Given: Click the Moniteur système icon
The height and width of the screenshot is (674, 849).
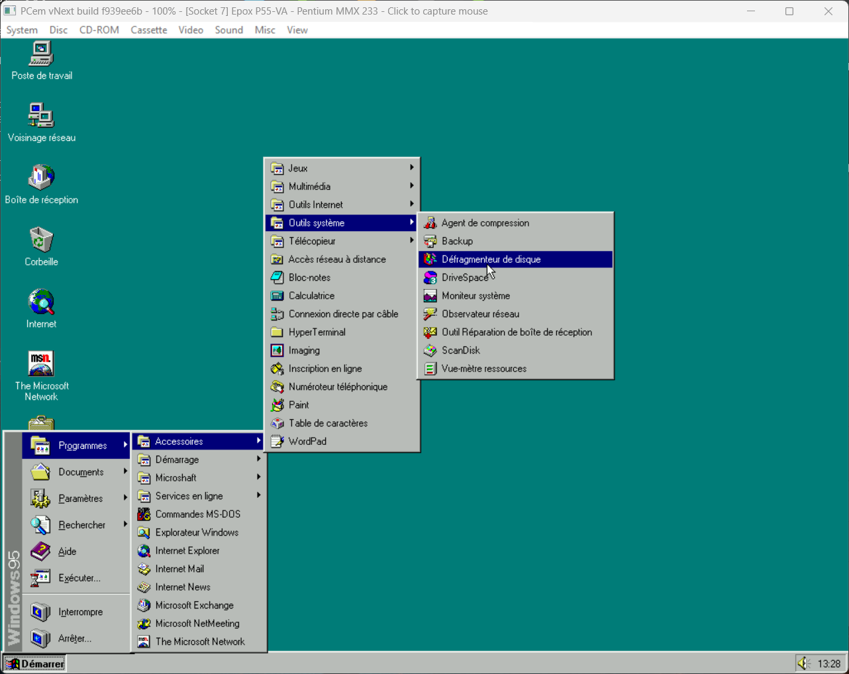Looking at the screenshot, I should coord(430,296).
